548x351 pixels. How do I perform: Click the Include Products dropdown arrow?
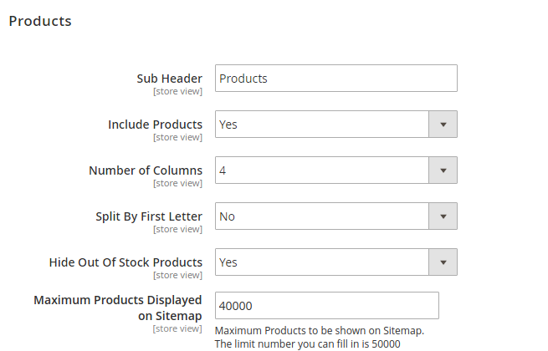(443, 125)
